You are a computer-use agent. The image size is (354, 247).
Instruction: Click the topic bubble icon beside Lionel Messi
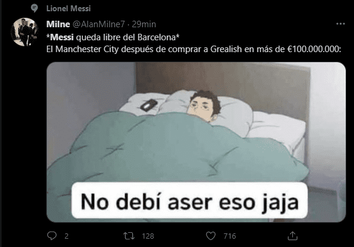pos(34,8)
